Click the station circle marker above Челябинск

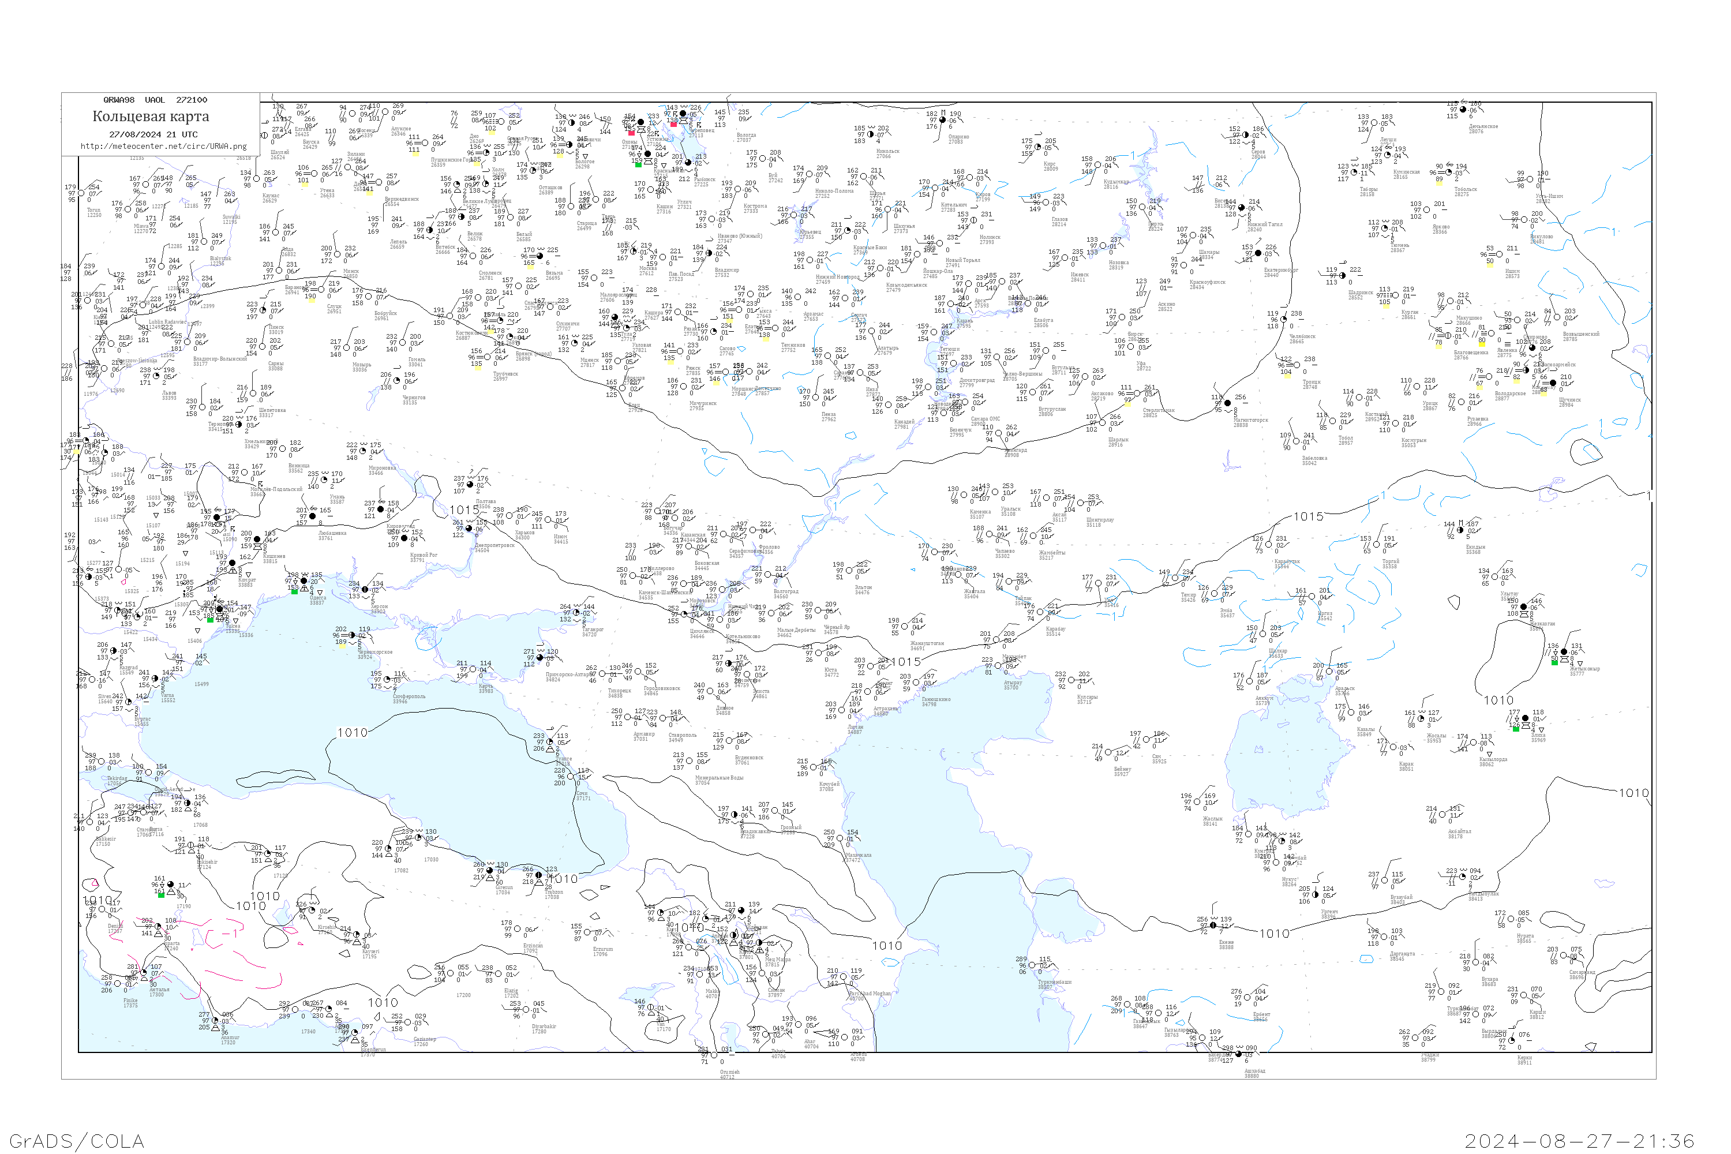(1283, 320)
